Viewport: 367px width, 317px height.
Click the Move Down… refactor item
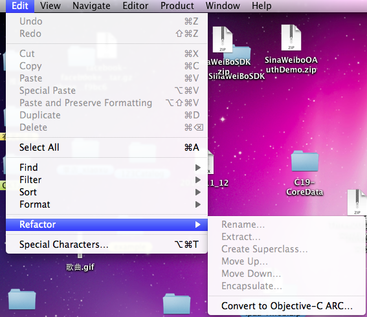[287, 274]
